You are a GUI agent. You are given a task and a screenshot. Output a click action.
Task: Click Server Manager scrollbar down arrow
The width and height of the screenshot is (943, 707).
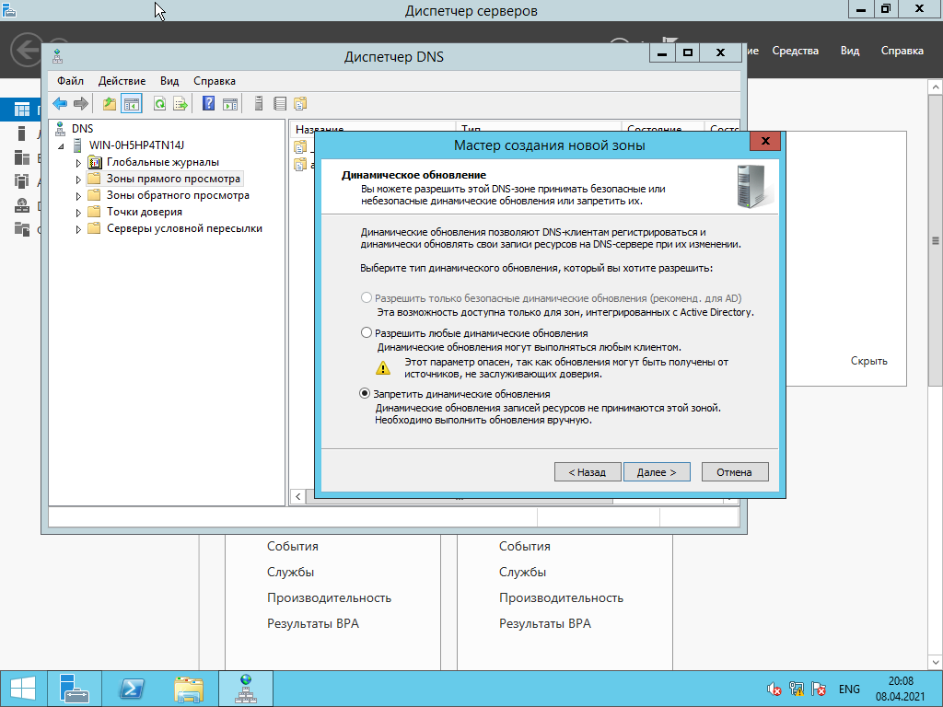coord(936,663)
